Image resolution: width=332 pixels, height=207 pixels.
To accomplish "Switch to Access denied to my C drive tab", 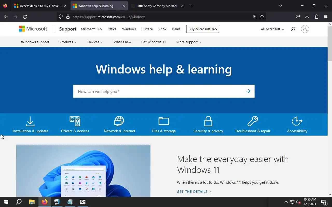I will pos(41,6).
